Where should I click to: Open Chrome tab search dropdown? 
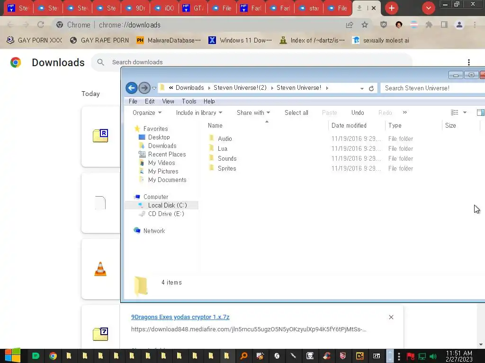tap(428, 8)
